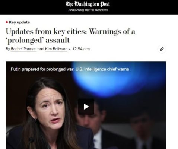Click the word 'Warnings' in headline
This screenshot has width=178, height=149.
tap(105, 32)
